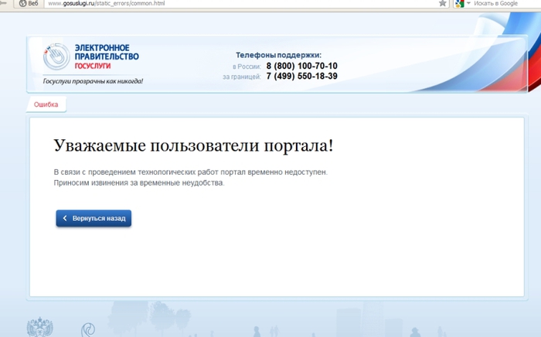Click the Rostelecom ear logo at bottom
Viewport: 541px width, 337px height.
click(88, 329)
